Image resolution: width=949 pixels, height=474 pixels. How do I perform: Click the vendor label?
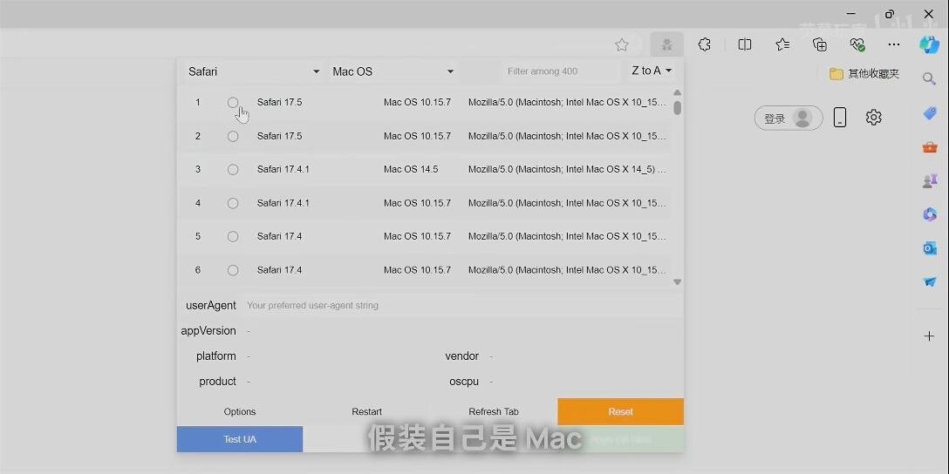tap(461, 356)
